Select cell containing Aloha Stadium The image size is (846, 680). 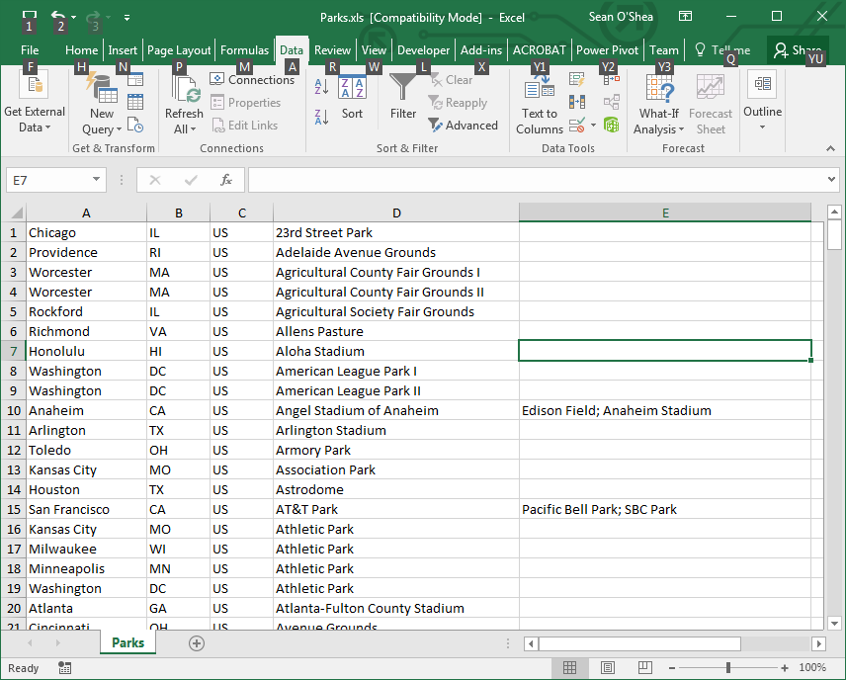click(x=396, y=351)
